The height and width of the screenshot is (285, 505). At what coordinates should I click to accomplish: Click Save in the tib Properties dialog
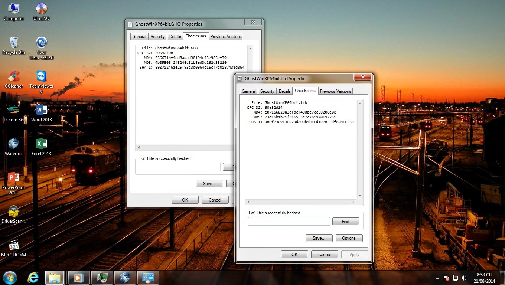click(x=319, y=238)
